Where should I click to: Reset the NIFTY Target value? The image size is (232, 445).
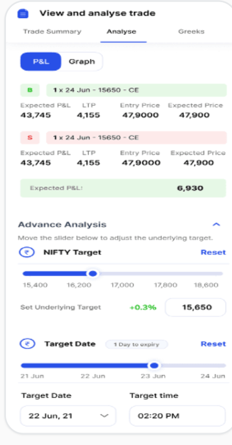coord(213,252)
